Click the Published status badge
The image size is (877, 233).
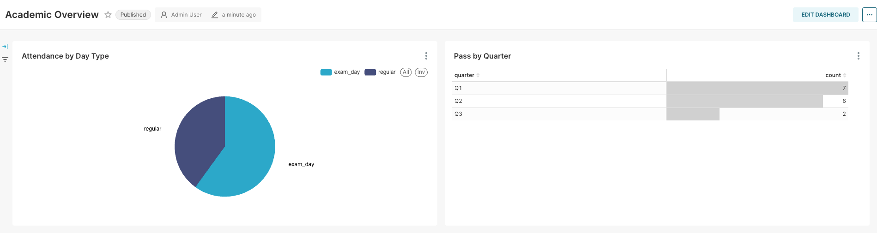[x=133, y=15]
